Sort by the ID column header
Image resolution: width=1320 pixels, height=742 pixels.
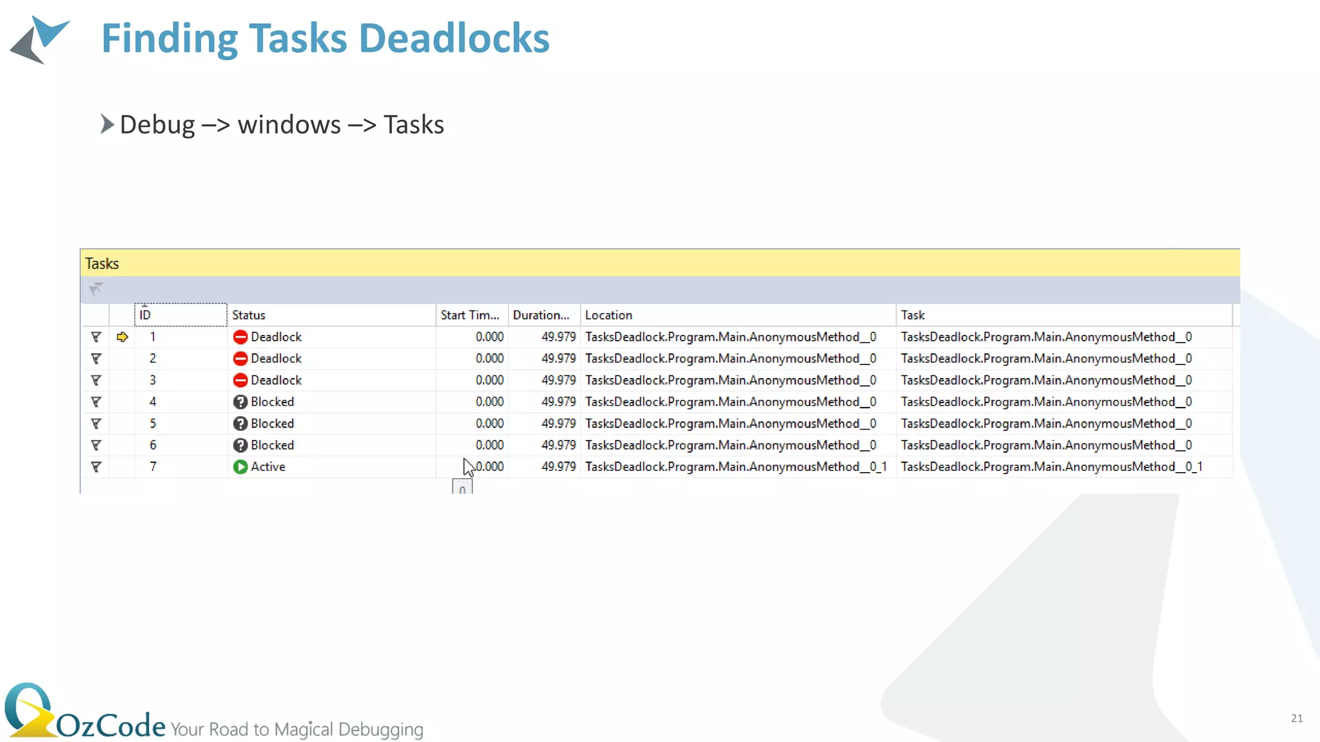point(180,315)
